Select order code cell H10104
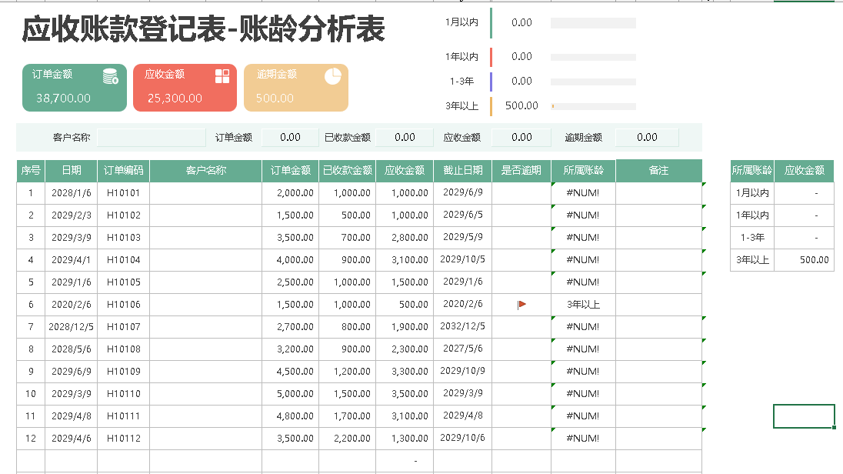 pos(123,260)
